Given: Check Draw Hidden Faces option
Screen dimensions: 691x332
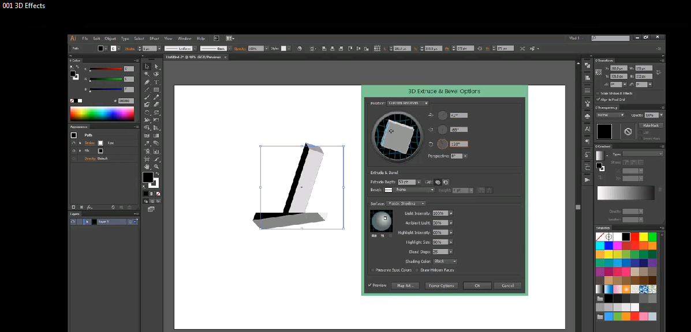Looking at the screenshot, I should [x=417, y=270].
